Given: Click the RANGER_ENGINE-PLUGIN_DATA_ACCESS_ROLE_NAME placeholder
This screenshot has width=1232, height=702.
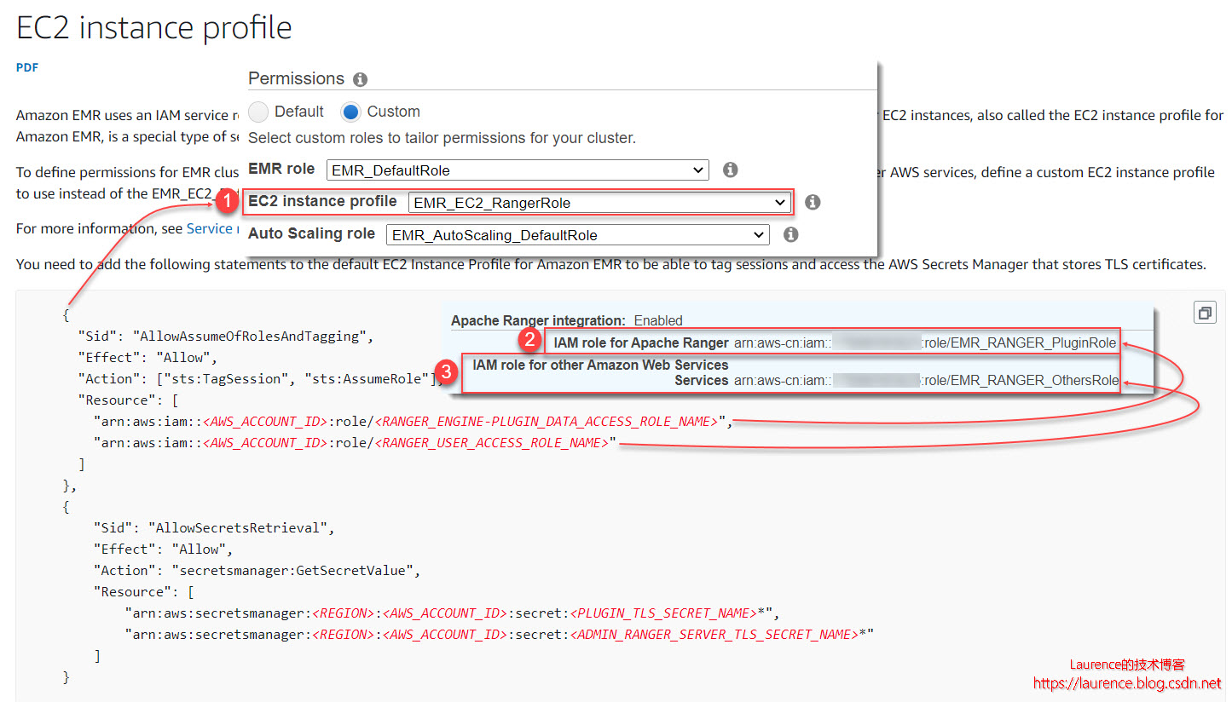Looking at the screenshot, I should (547, 421).
